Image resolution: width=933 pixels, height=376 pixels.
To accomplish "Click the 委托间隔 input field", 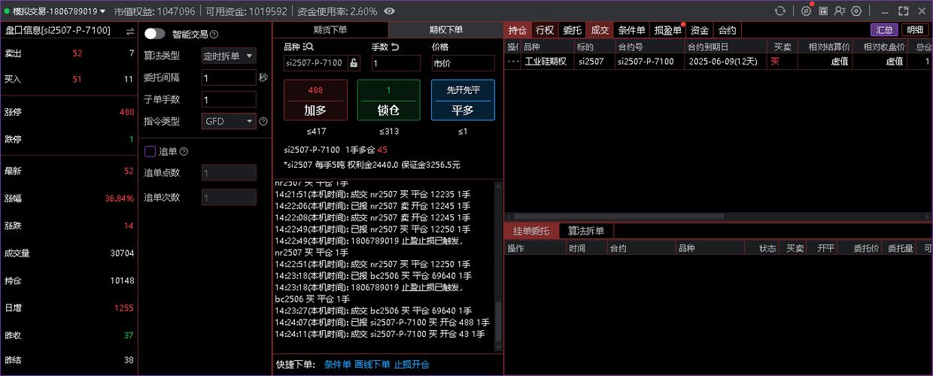I will (229, 77).
